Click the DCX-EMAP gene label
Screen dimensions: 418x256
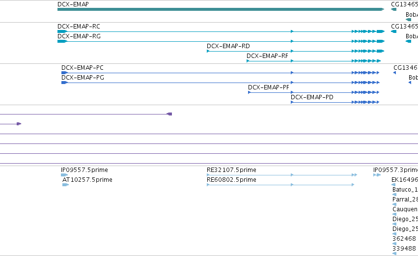pos(73,4)
